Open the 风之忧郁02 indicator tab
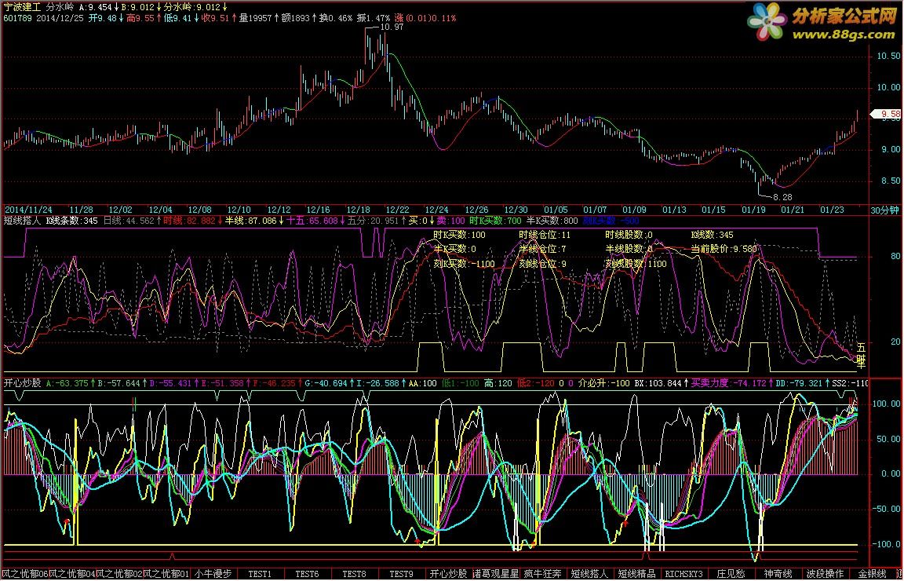Viewport: 904px width, 581px height. click(119, 574)
